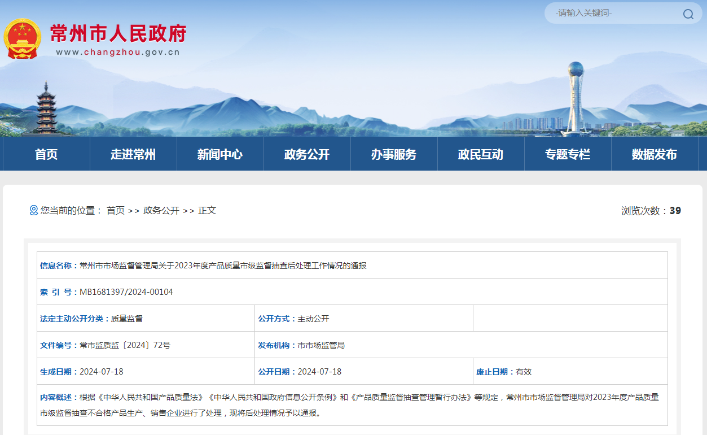
Task: Open the 首页 navigation menu item
Action: coord(46,154)
